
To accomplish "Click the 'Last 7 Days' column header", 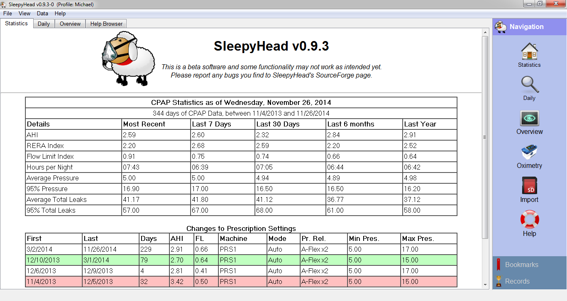I will click(211, 124).
